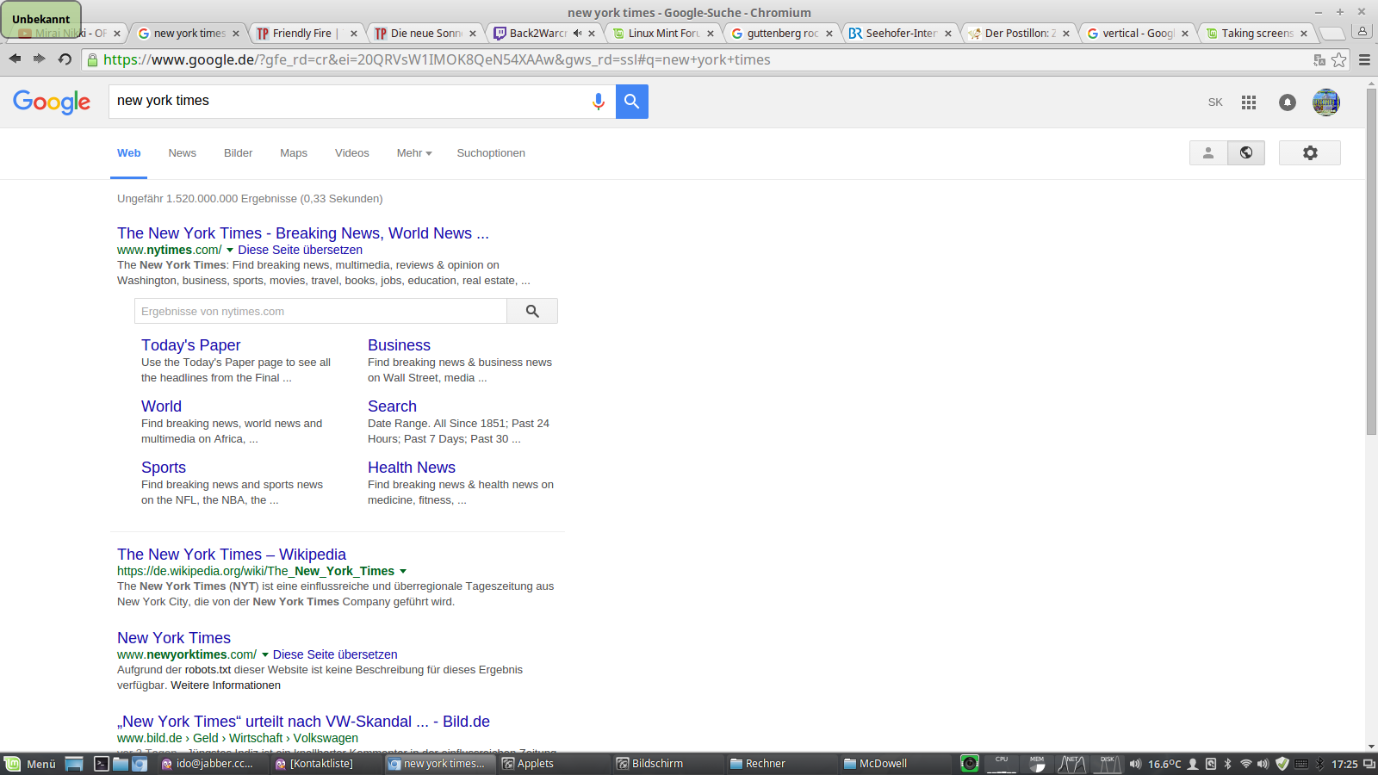Open the Linux Mint Menü button

click(x=30, y=764)
